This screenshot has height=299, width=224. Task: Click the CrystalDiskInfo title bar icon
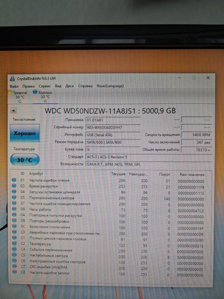12,79
